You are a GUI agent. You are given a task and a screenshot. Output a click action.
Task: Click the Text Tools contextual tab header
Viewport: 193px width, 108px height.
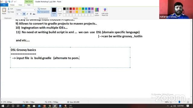[x=29, y=1]
